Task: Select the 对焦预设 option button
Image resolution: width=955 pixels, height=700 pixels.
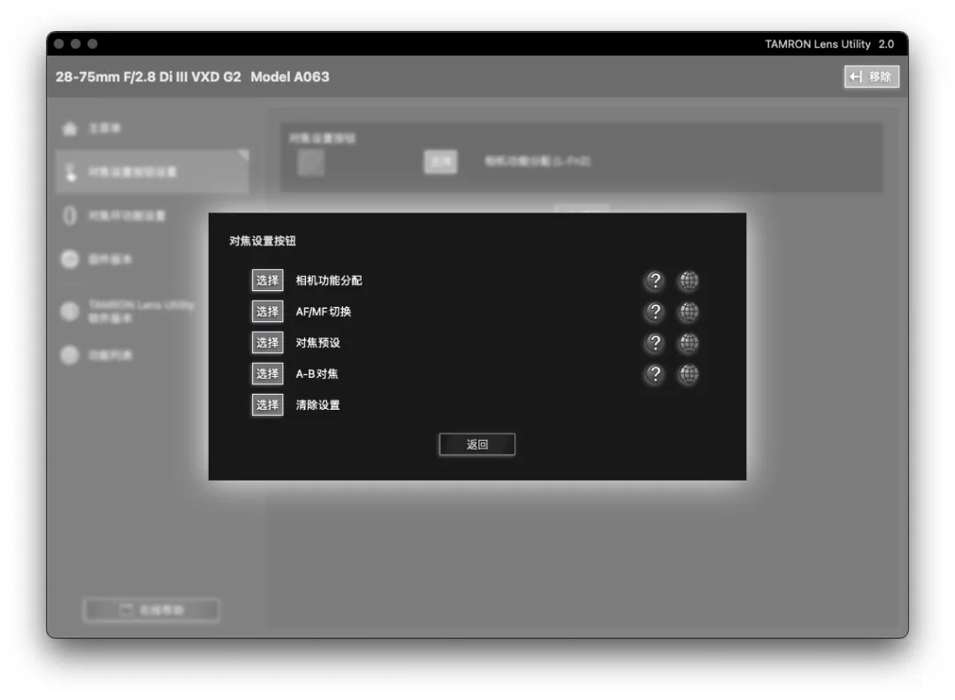Action: (267, 342)
